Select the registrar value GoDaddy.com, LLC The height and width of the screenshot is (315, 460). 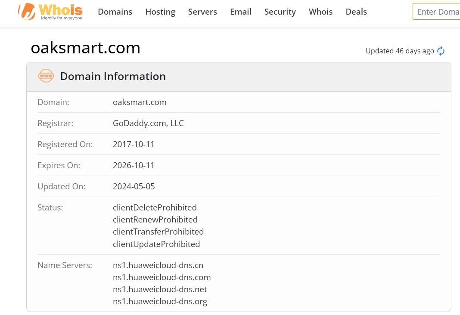[x=148, y=124]
